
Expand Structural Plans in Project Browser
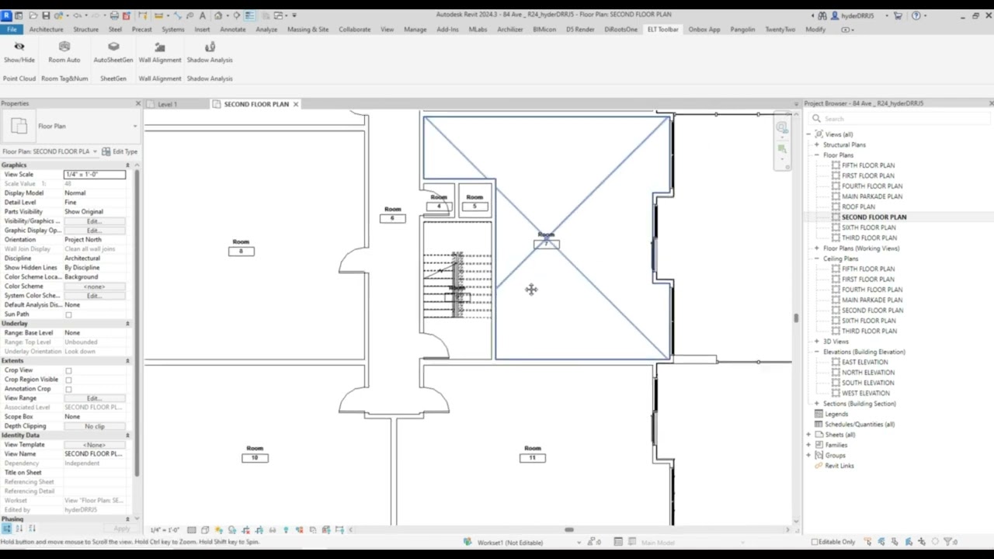817,144
